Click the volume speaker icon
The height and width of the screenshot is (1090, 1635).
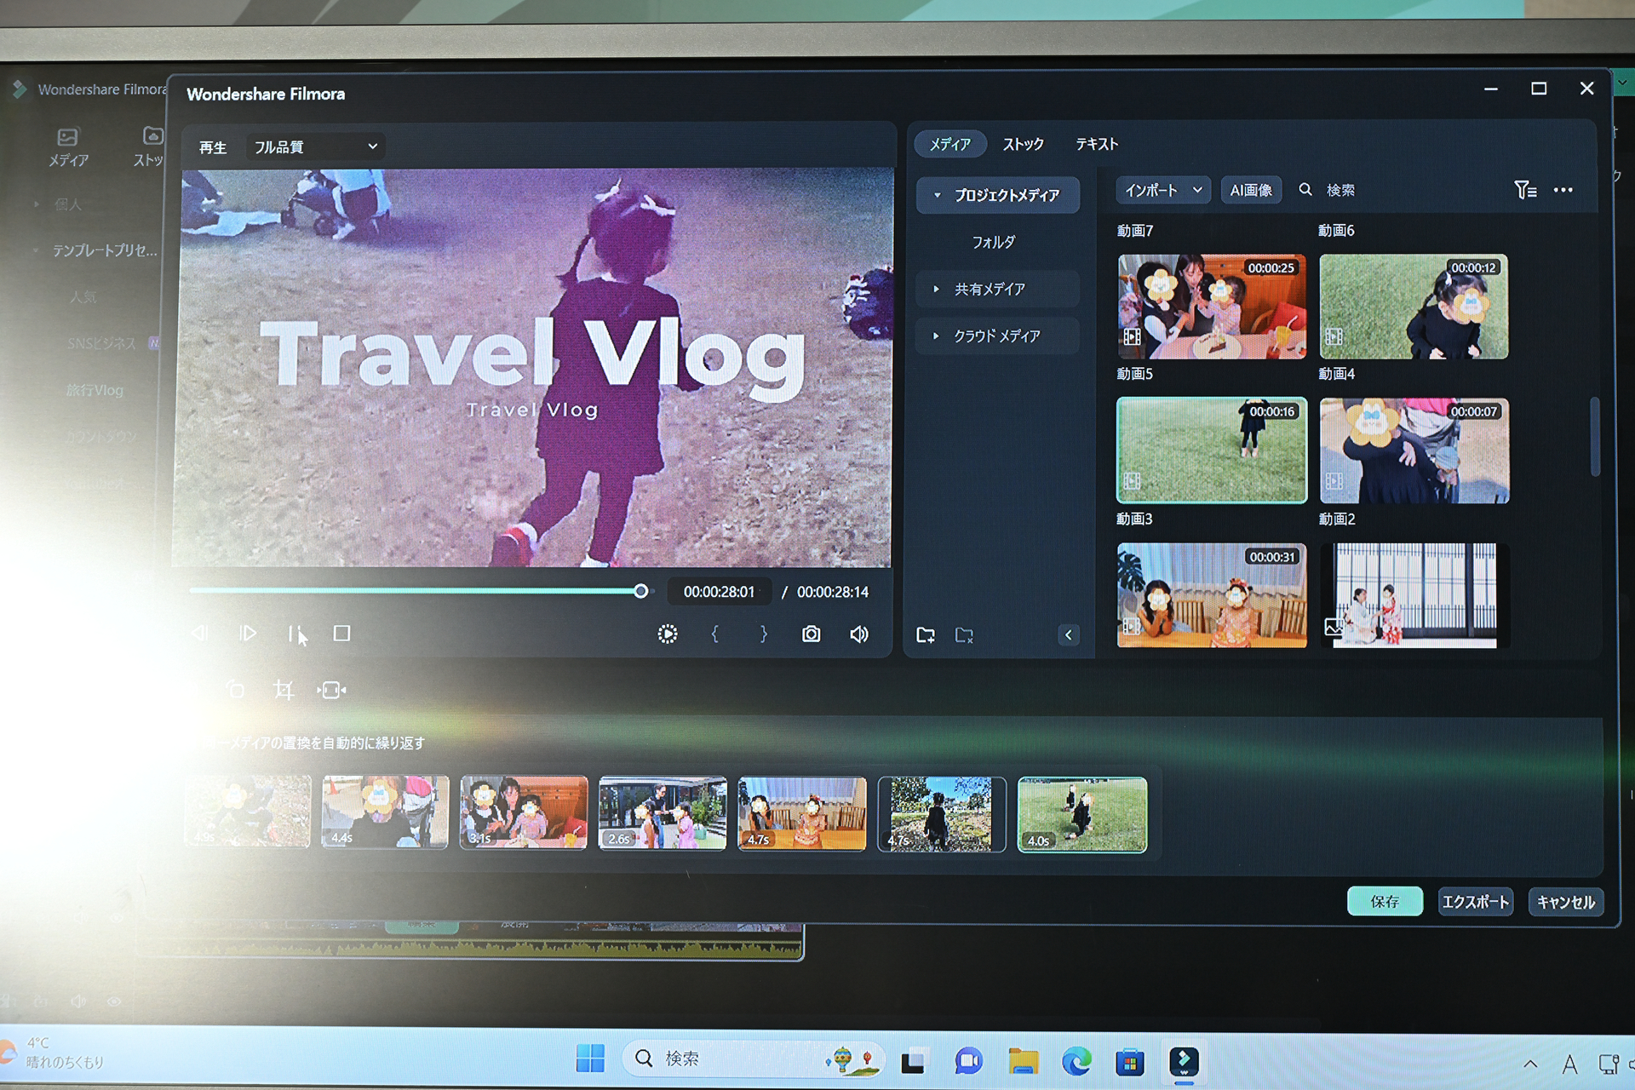pos(859,634)
